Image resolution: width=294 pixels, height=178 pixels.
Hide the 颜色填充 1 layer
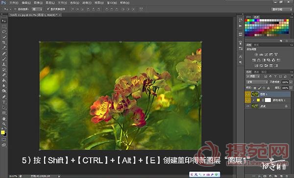click(247, 100)
